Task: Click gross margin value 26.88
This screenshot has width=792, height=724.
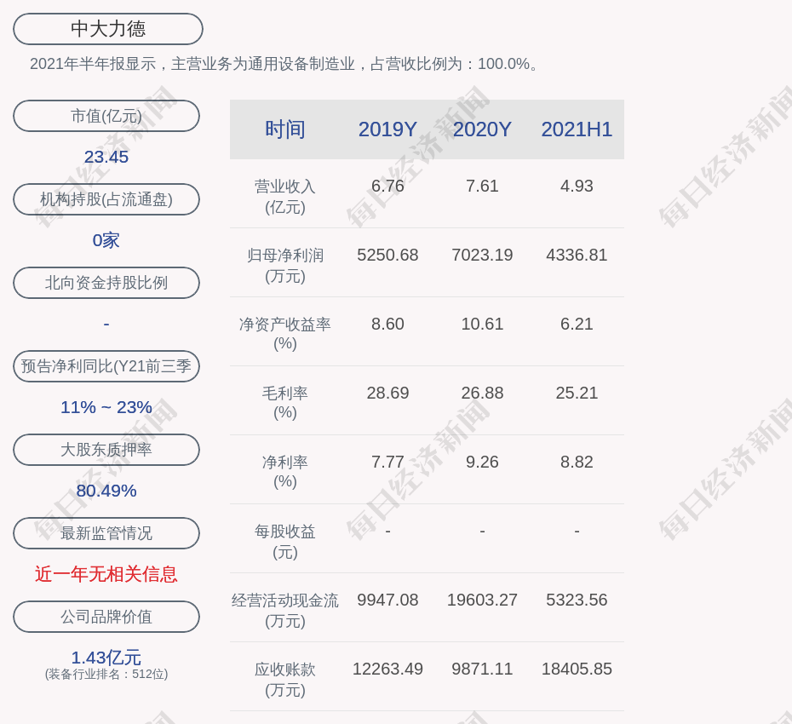Action: [482, 393]
